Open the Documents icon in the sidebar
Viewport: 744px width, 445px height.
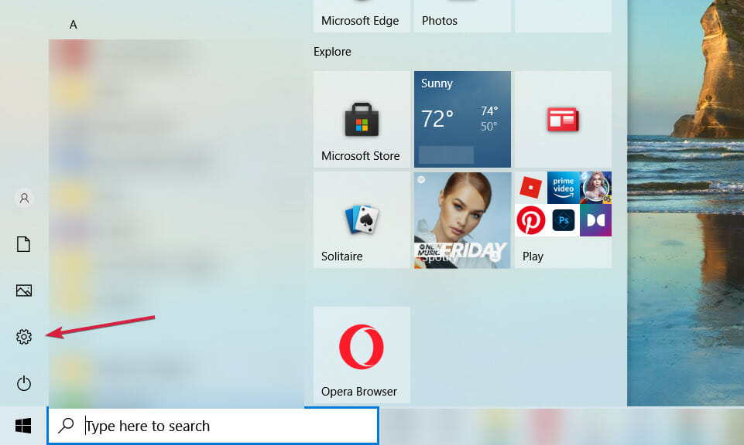coord(24,244)
